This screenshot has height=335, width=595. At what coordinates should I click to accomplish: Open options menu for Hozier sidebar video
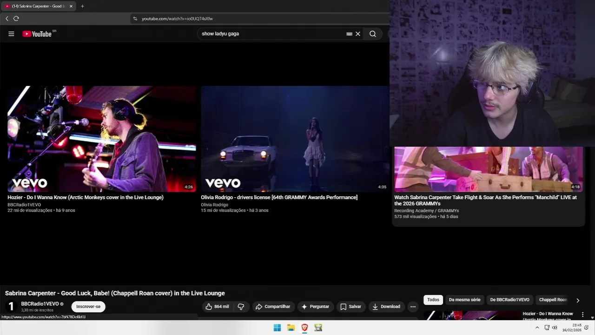[x=582, y=315]
